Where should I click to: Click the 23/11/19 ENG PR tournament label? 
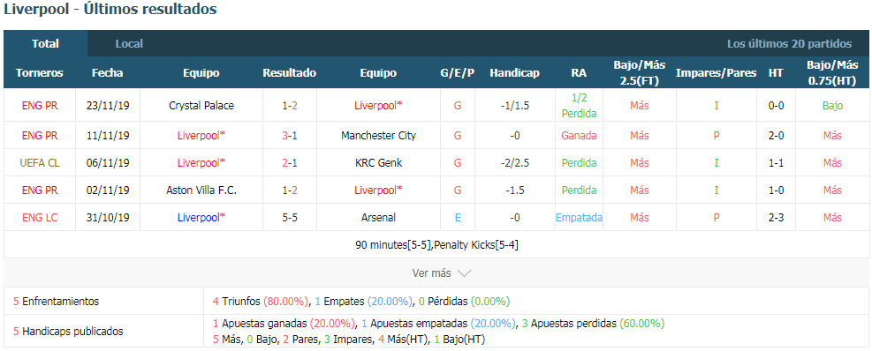pos(40,106)
